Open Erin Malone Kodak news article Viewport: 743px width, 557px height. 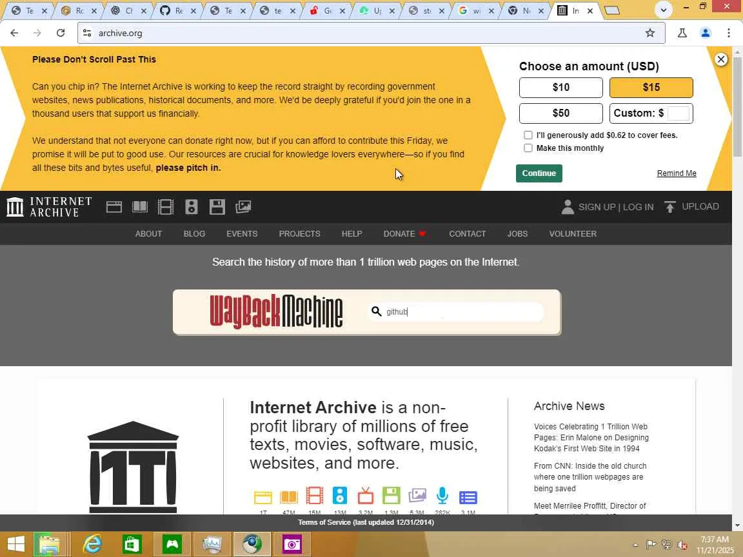[591, 438]
